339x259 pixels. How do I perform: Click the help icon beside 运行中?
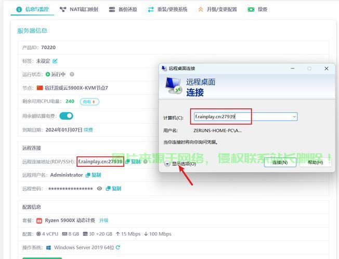72,74
